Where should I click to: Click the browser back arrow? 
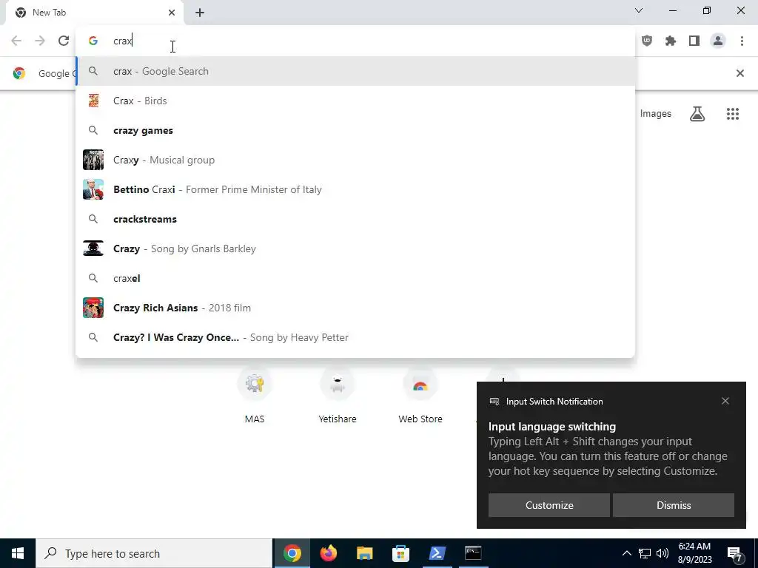(16, 41)
